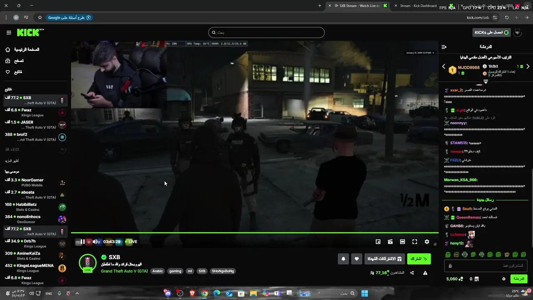The width and height of the screenshot is (533, 300).
Task: Pause the live stream
Action: coord(82,242)
